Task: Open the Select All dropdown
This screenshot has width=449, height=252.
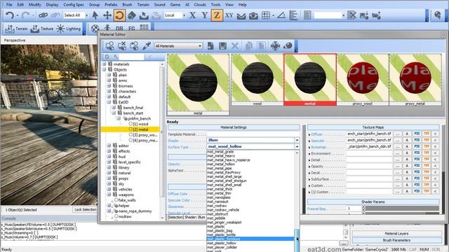Action: (x=86, y=15)
